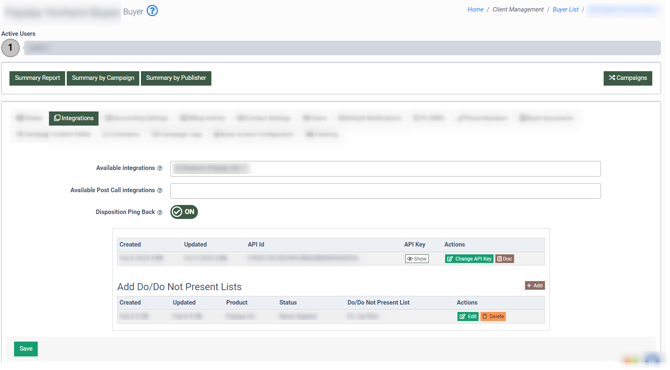The height and width of the screenshot is (370, 670).
Task: Go to Campaigns page
Action: click(628, 78)
